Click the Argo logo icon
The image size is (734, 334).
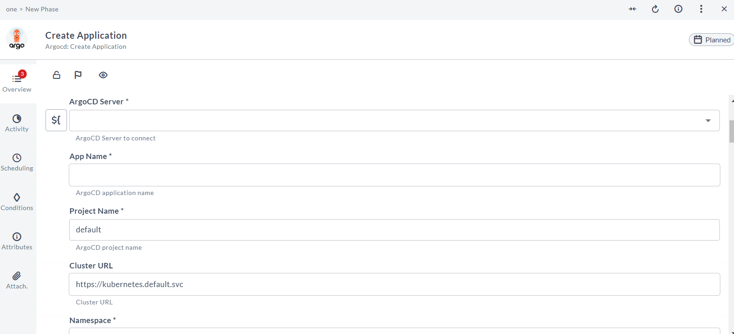pos(17,39)
